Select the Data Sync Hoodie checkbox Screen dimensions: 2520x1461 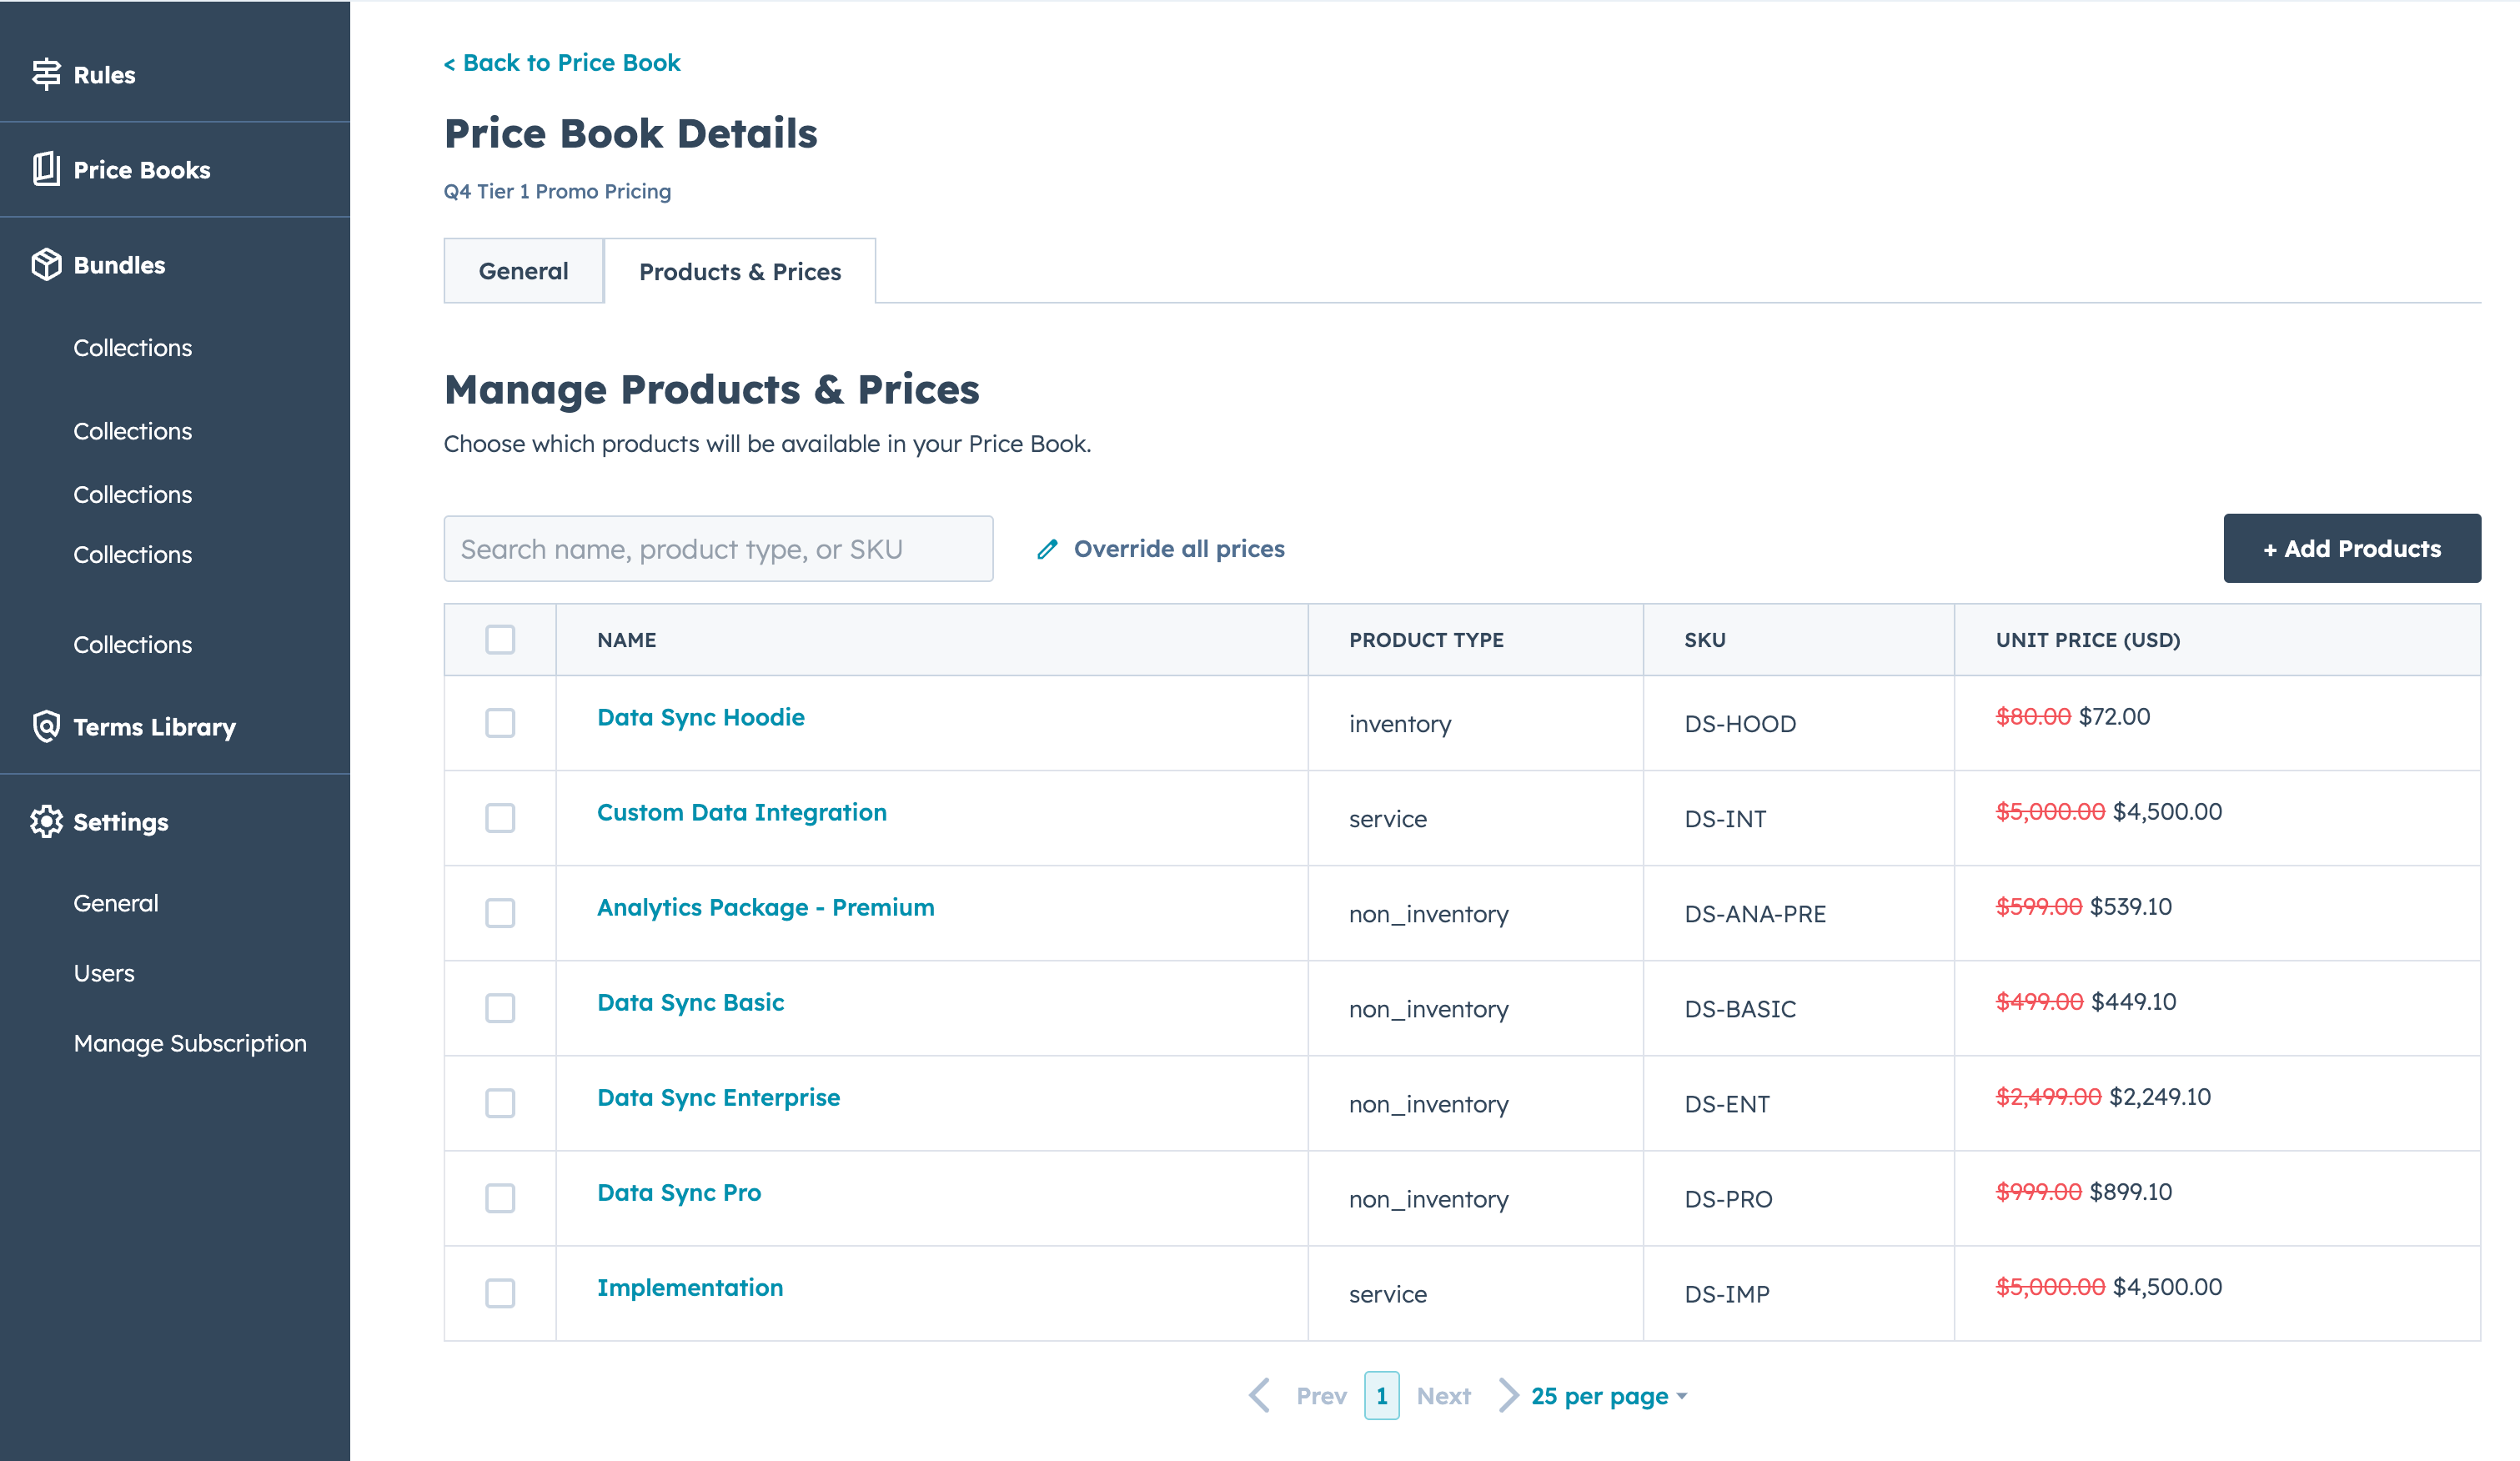point(500,722)
